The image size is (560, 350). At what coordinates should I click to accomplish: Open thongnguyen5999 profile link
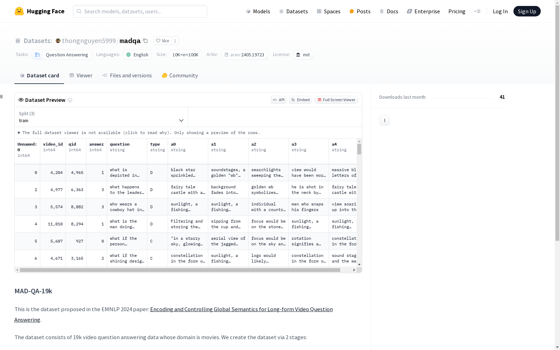[89, 41]
